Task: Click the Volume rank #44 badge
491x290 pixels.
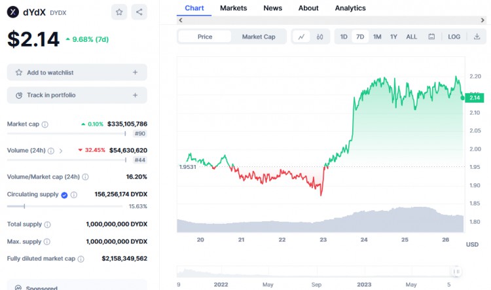Action: [x=139, y=160]
